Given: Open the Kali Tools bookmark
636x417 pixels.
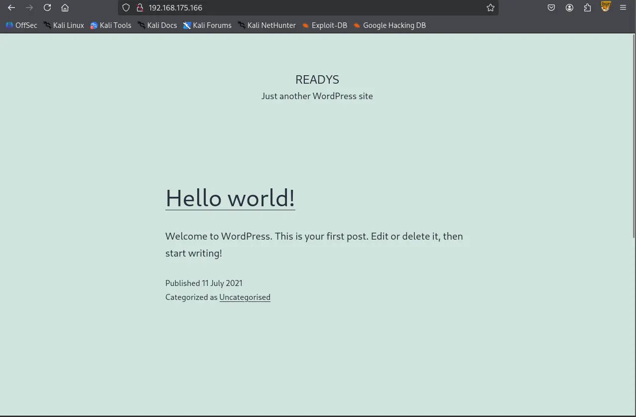Looking at the screenshot, I should click(111, 25).
